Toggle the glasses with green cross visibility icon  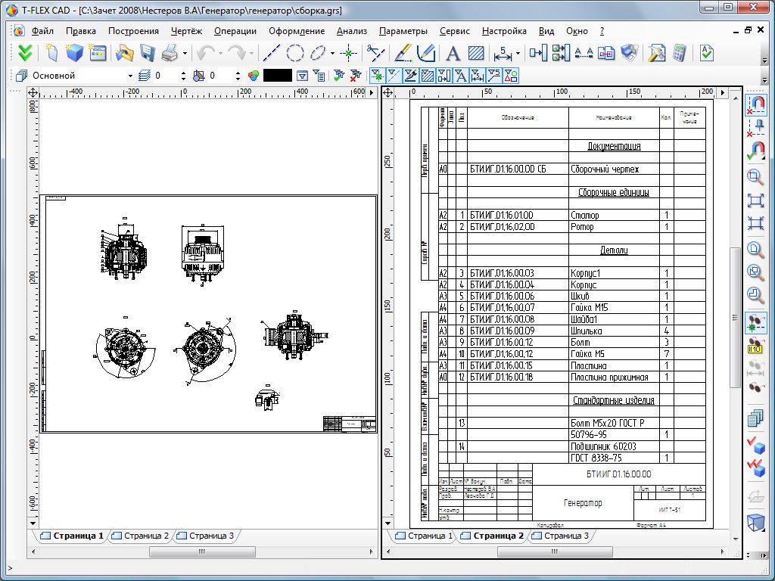(755, 322)
